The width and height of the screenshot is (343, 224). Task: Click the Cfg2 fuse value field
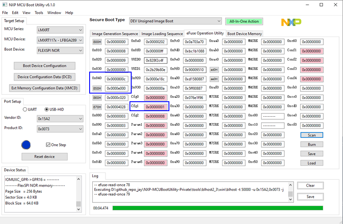(156, 116)
